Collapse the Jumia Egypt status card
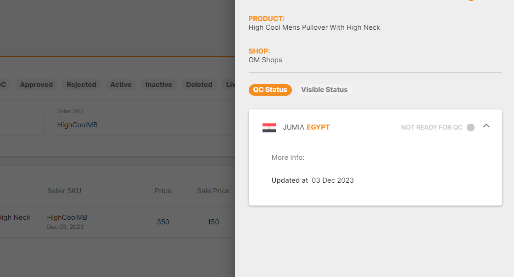Screen dimensions: 514x277 (x=486, y=126)
